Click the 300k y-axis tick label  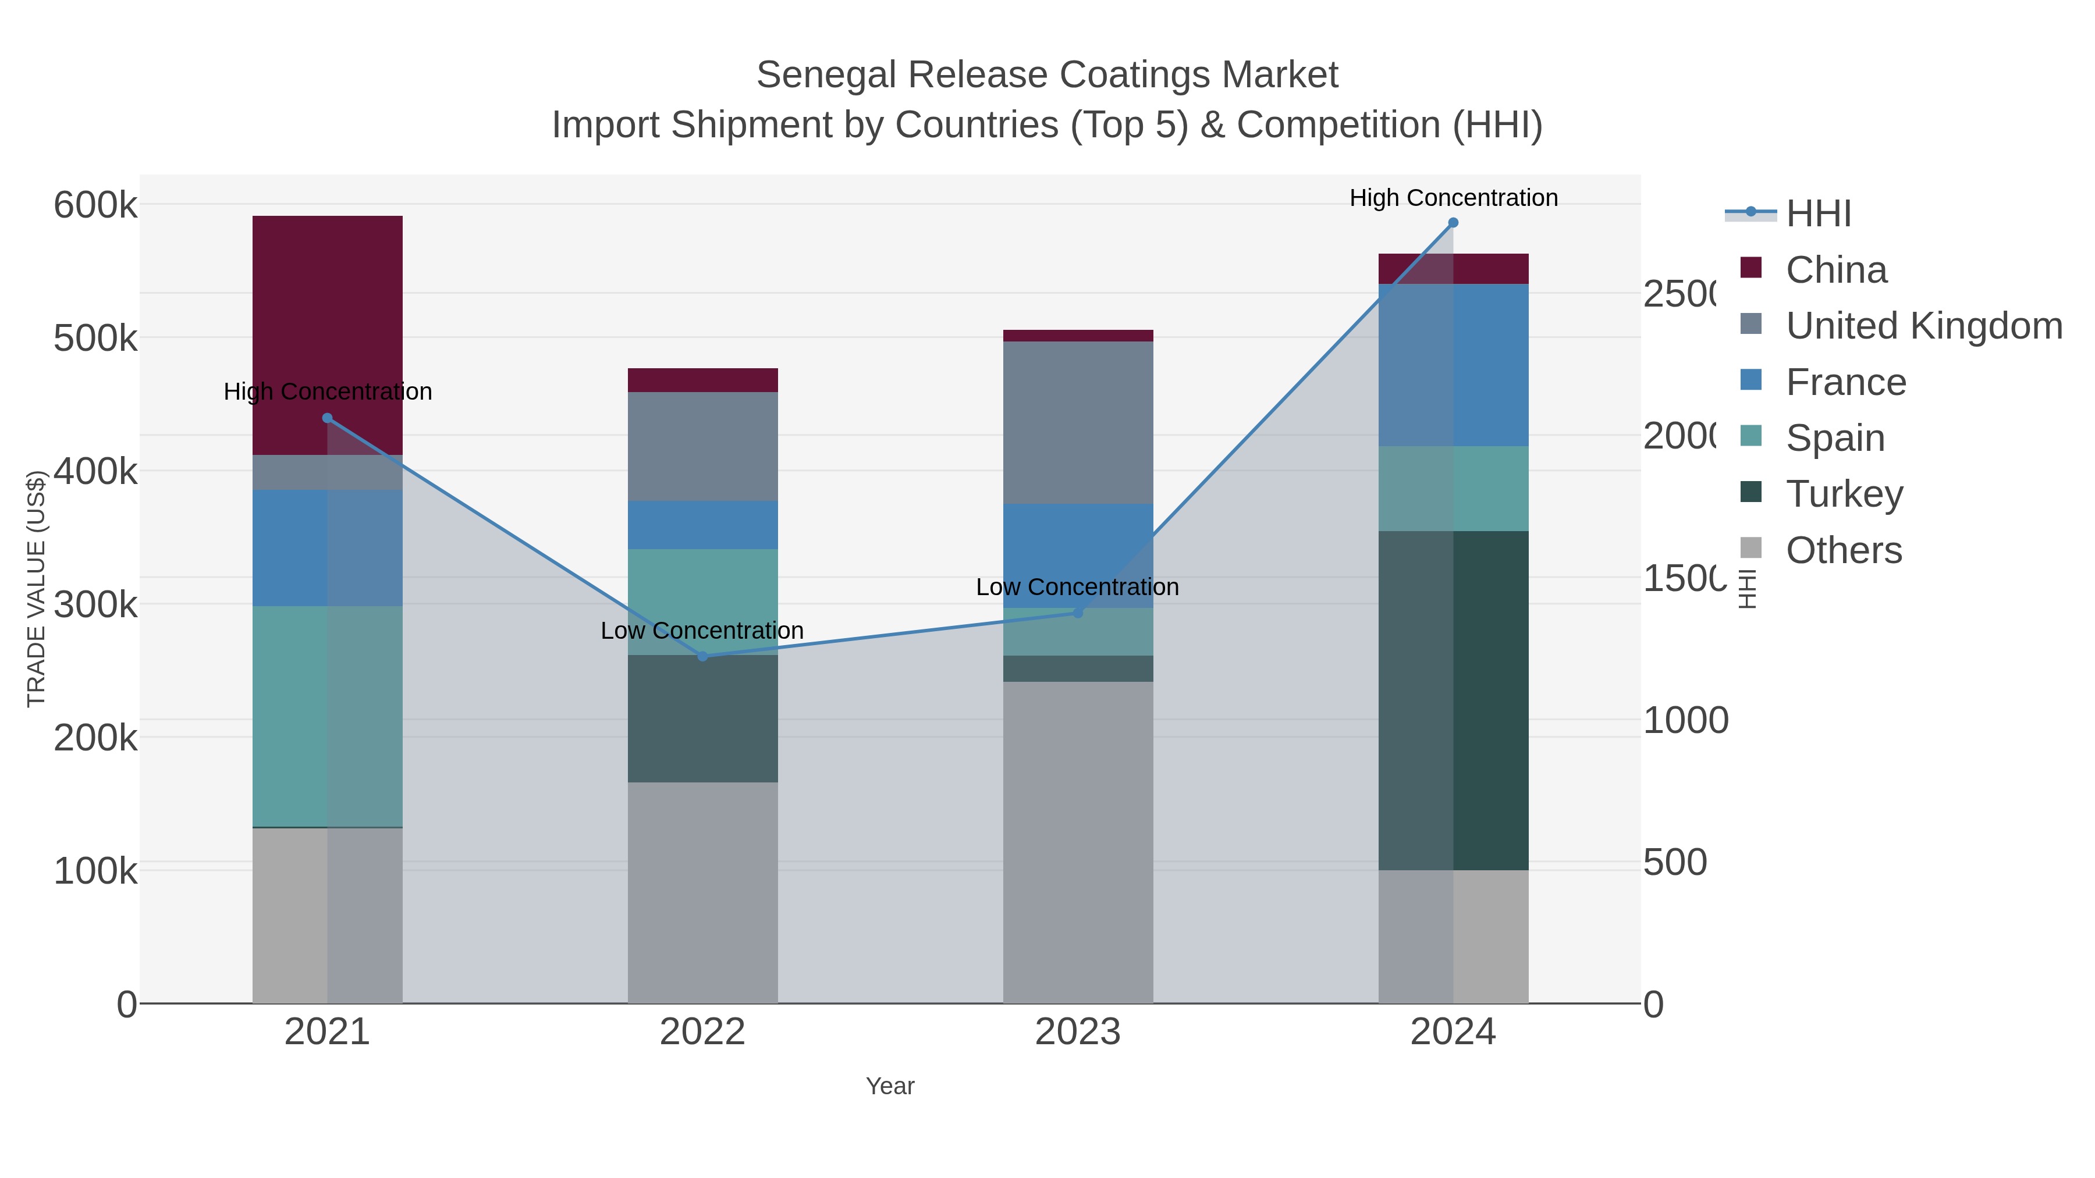pos(95,605)
